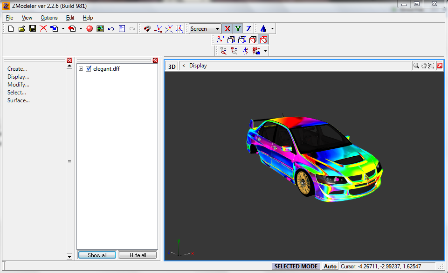Open the Screen axis system combo box

click(x=205, y=28)
